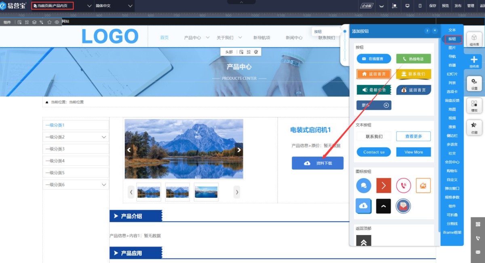Screen dimensions: 485x263
Task: Select the 选项卡 control tab
Action: [x=452, y=92]
